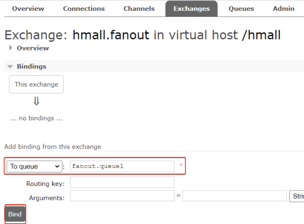Click the no bindings placeholder text
Viewport: 304px width, 224px height.
click(36, 119)
